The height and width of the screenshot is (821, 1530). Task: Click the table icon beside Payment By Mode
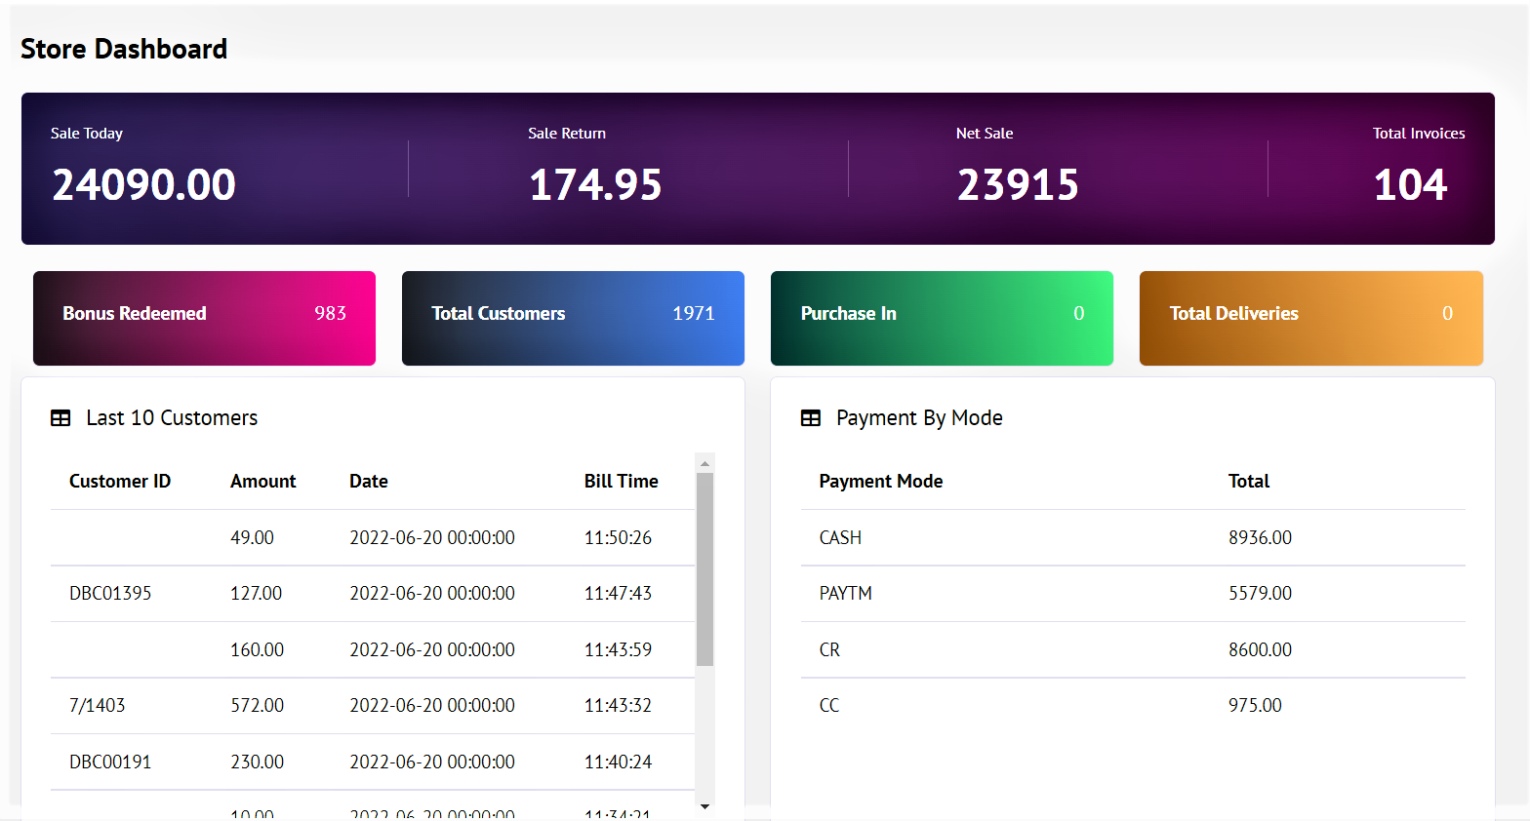[811, 418]
